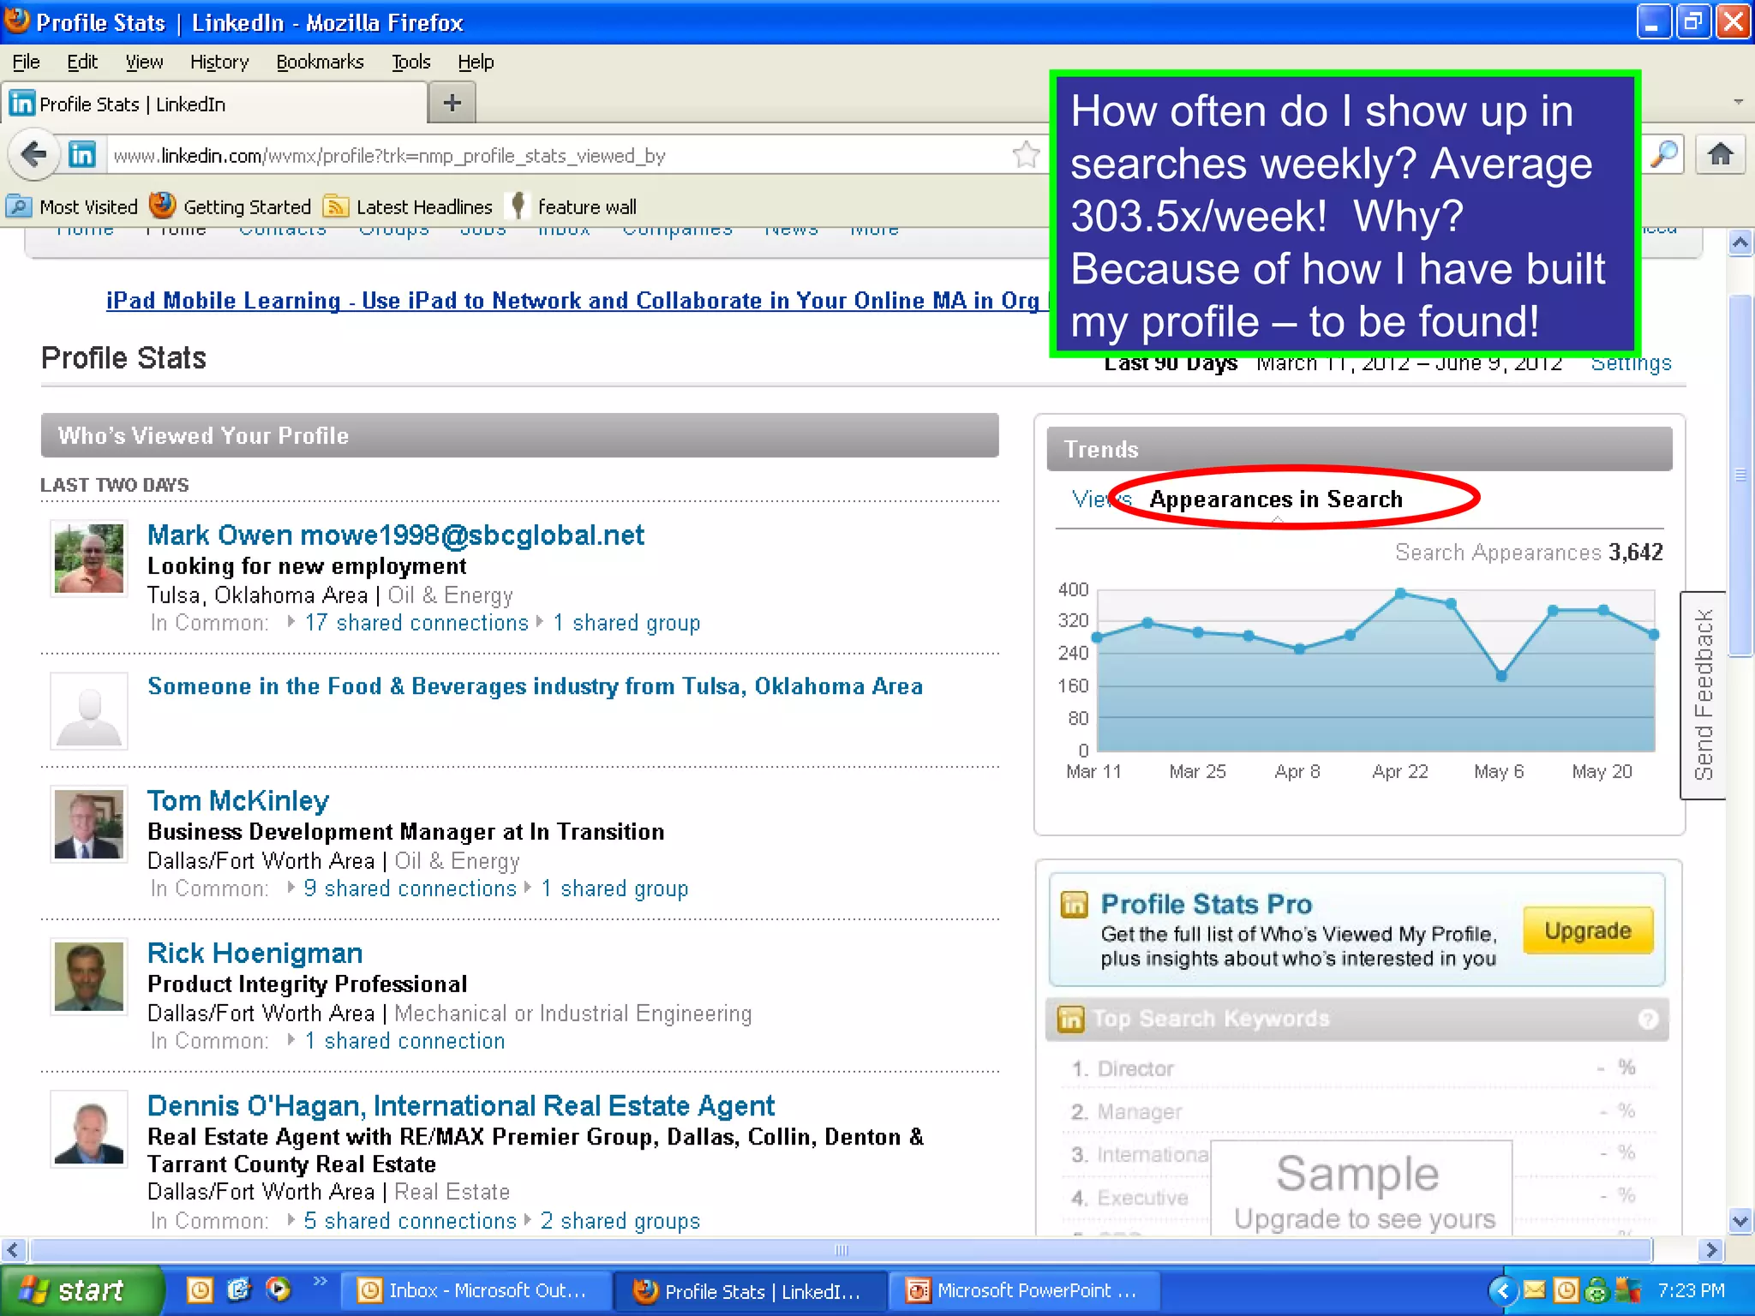Click the mail envelope tray icon
This screenshot has height=1316, width=1755.
pyautogui.click(x=1534, y=1289)
